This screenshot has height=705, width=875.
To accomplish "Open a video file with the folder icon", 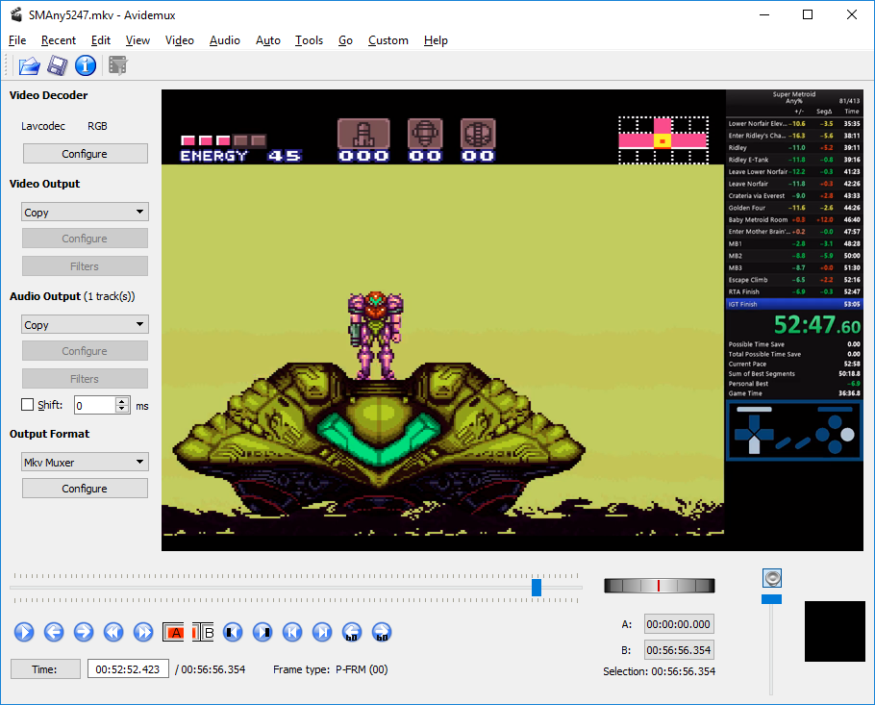I will [29, 65].
